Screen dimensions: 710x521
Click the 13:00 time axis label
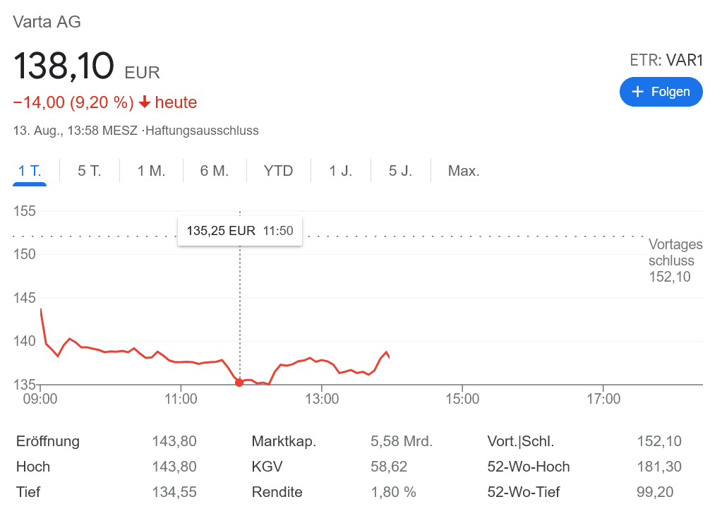pos(322,400)
